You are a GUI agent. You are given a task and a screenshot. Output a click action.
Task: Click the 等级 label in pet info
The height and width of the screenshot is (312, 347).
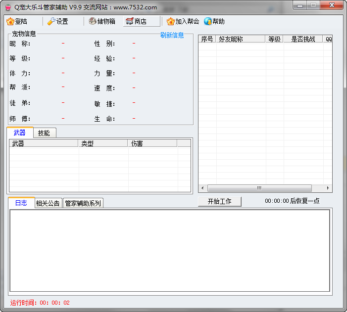pyautogui.click(x=20, y=58)
